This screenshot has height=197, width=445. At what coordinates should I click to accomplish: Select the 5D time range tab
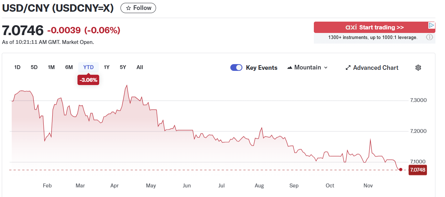34,67
